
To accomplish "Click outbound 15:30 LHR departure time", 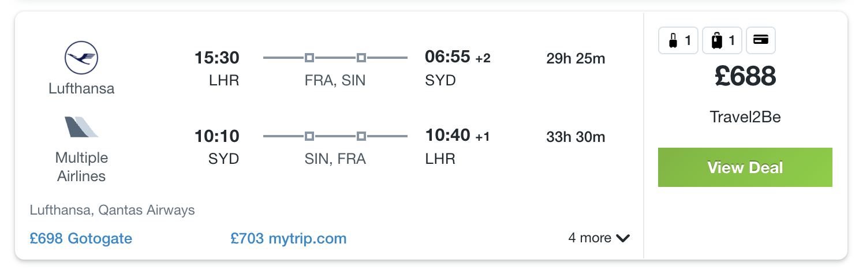I will [x=216, y=58].
